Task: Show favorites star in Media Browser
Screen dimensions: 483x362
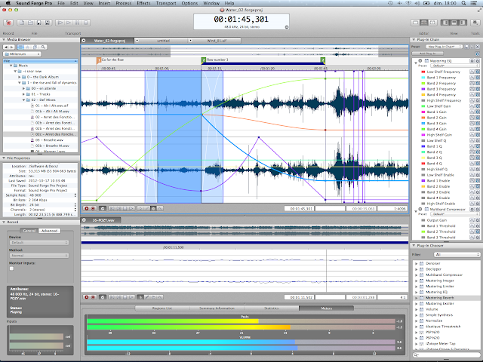Action: tap(28, 47)
